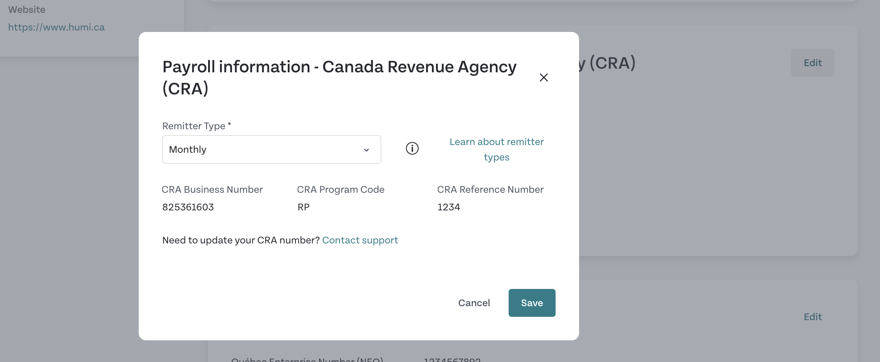The height and width of the screenshot is (362, 880).
Task: Click the Need to update CRA number text
Action: pyautogui.click(x=241, y=240)
